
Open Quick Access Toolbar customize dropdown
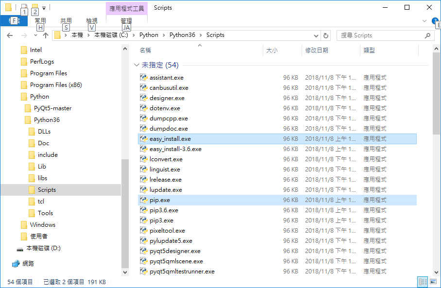(x=44, y=8)
